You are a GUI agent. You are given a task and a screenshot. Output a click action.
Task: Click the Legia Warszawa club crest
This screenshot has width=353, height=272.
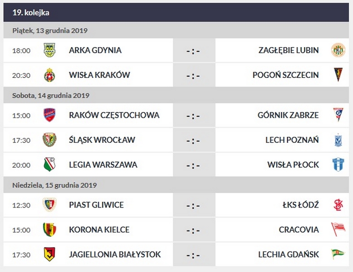[x=49, y=165]
